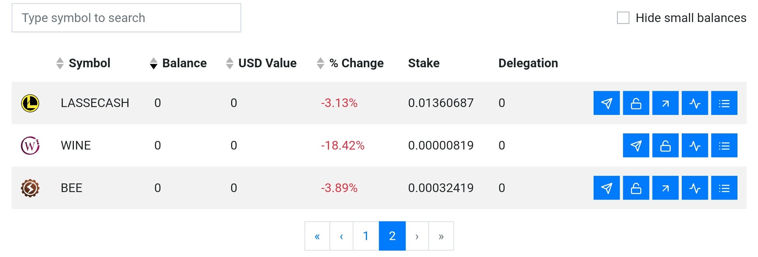Viewport: 758px width, 257px height.
Task: Go to previous page with single chevron
Action: tap(341, 236)
